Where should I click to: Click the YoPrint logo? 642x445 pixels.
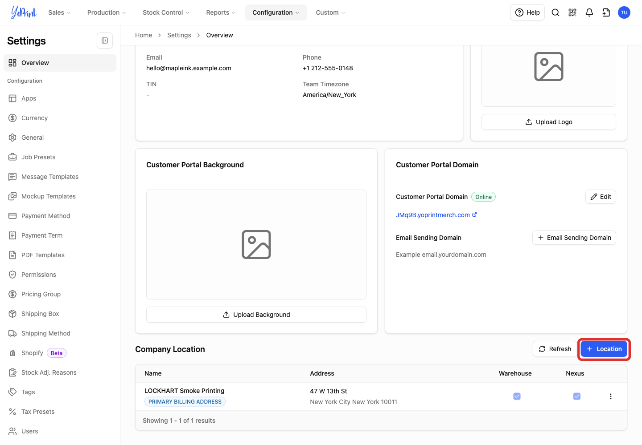23,12
